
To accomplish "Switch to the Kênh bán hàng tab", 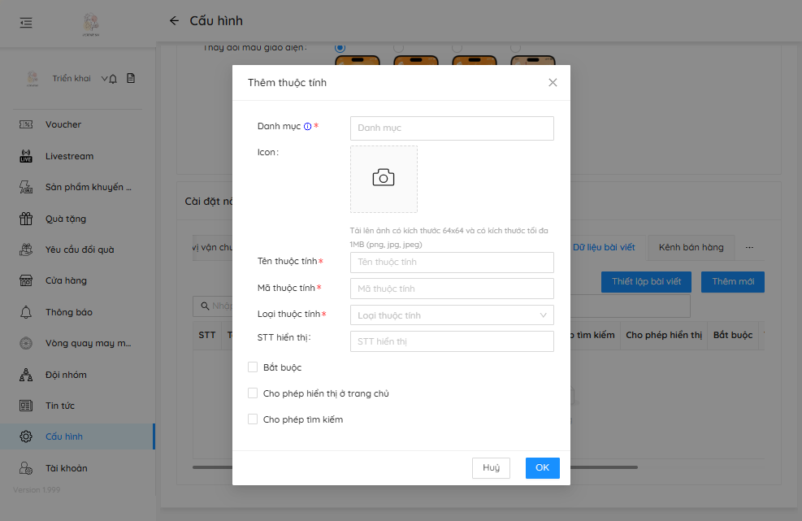I will tap(691, 247).
